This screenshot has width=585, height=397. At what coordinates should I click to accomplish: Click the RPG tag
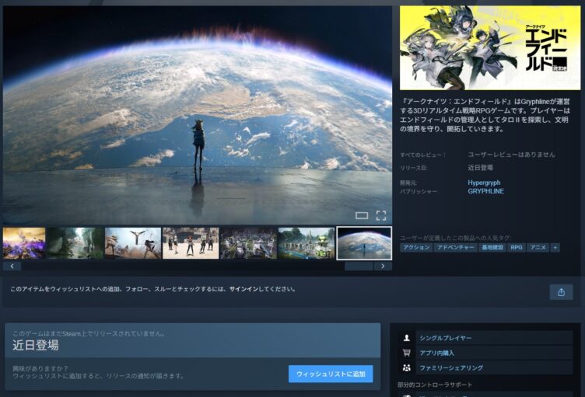pyautogui.click(x=517, y=248)
